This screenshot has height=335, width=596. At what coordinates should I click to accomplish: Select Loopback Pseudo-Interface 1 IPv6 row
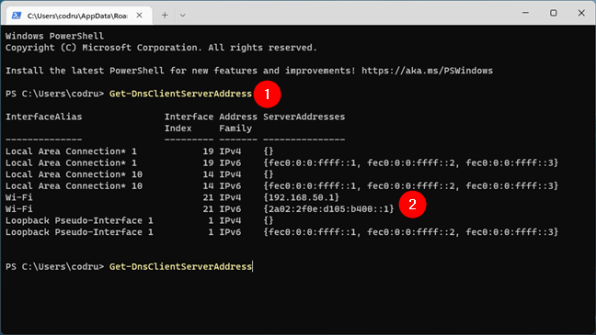(281, 232)
